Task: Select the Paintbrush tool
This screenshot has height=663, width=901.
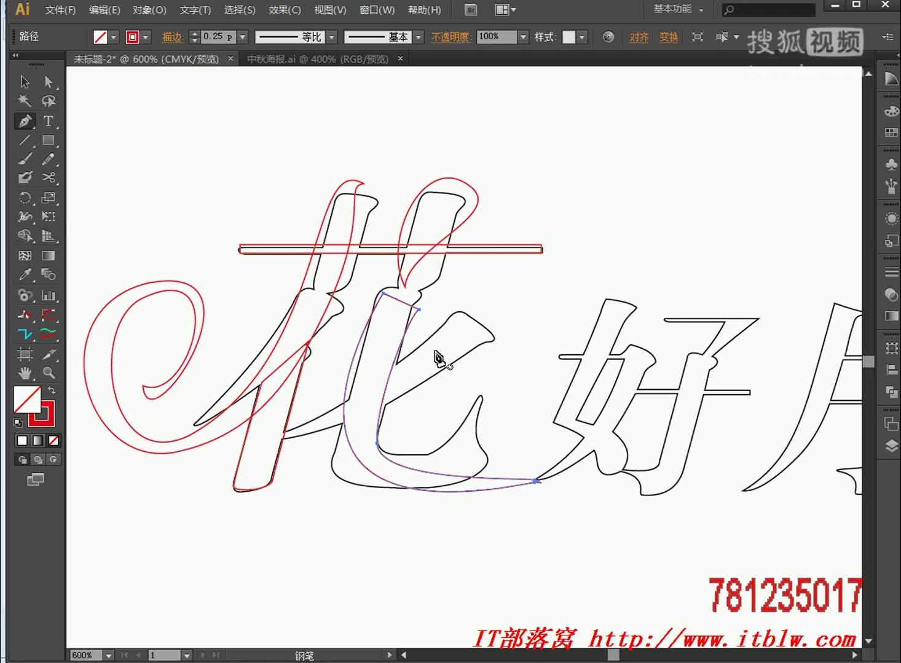Action: [25, 159]
